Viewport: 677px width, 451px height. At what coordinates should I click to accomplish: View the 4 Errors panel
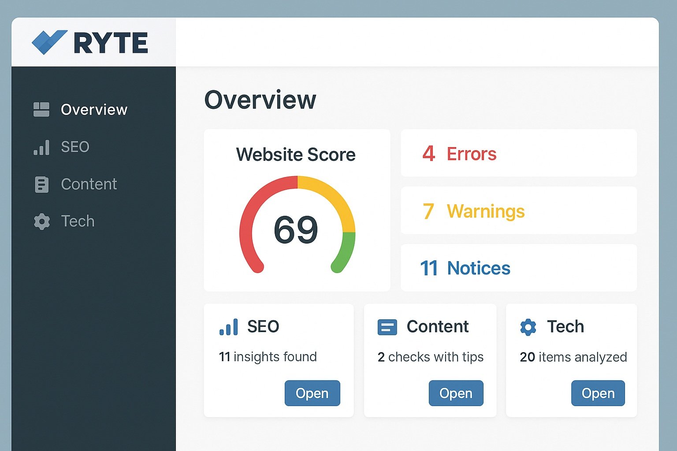[x=518, y=154]
